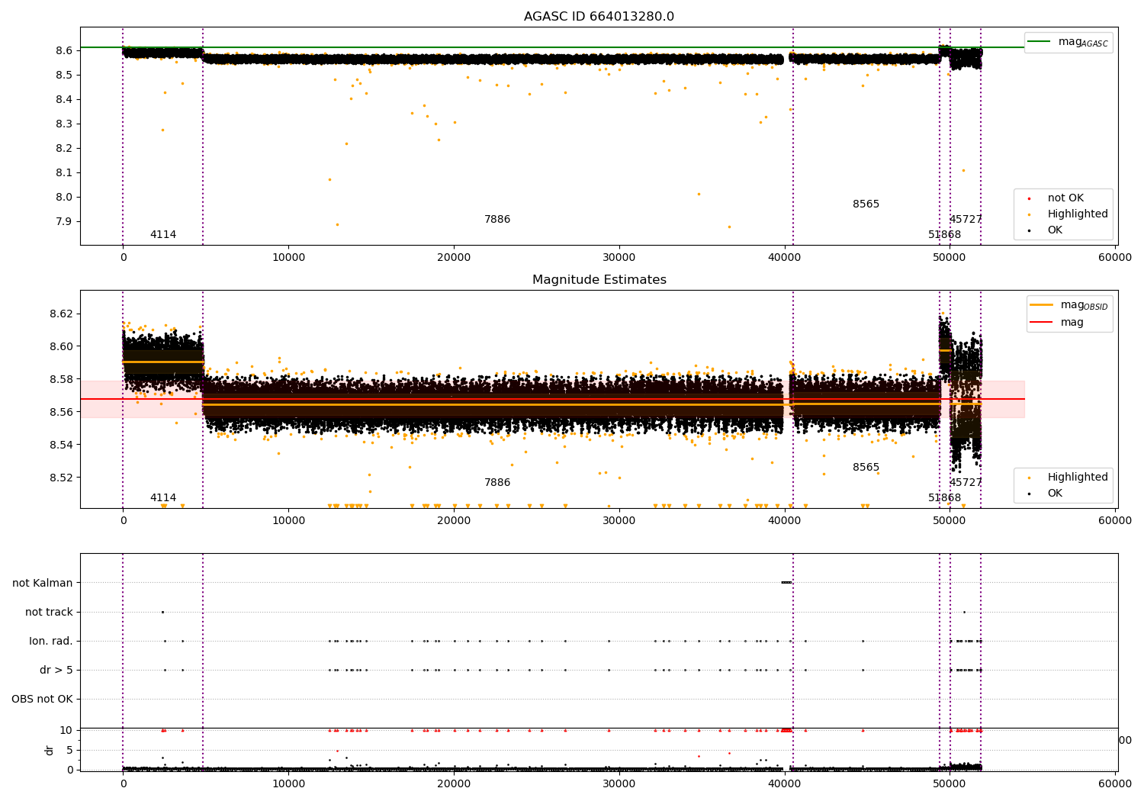
Task: Click the "Magnitude Estimates" plot title
Action: (x=599, y=280)
